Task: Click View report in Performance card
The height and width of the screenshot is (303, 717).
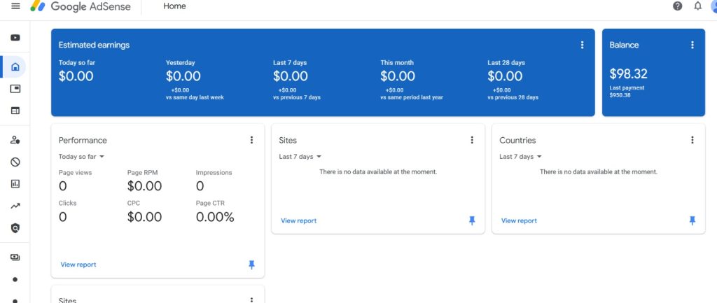Action: pos(78,265)
